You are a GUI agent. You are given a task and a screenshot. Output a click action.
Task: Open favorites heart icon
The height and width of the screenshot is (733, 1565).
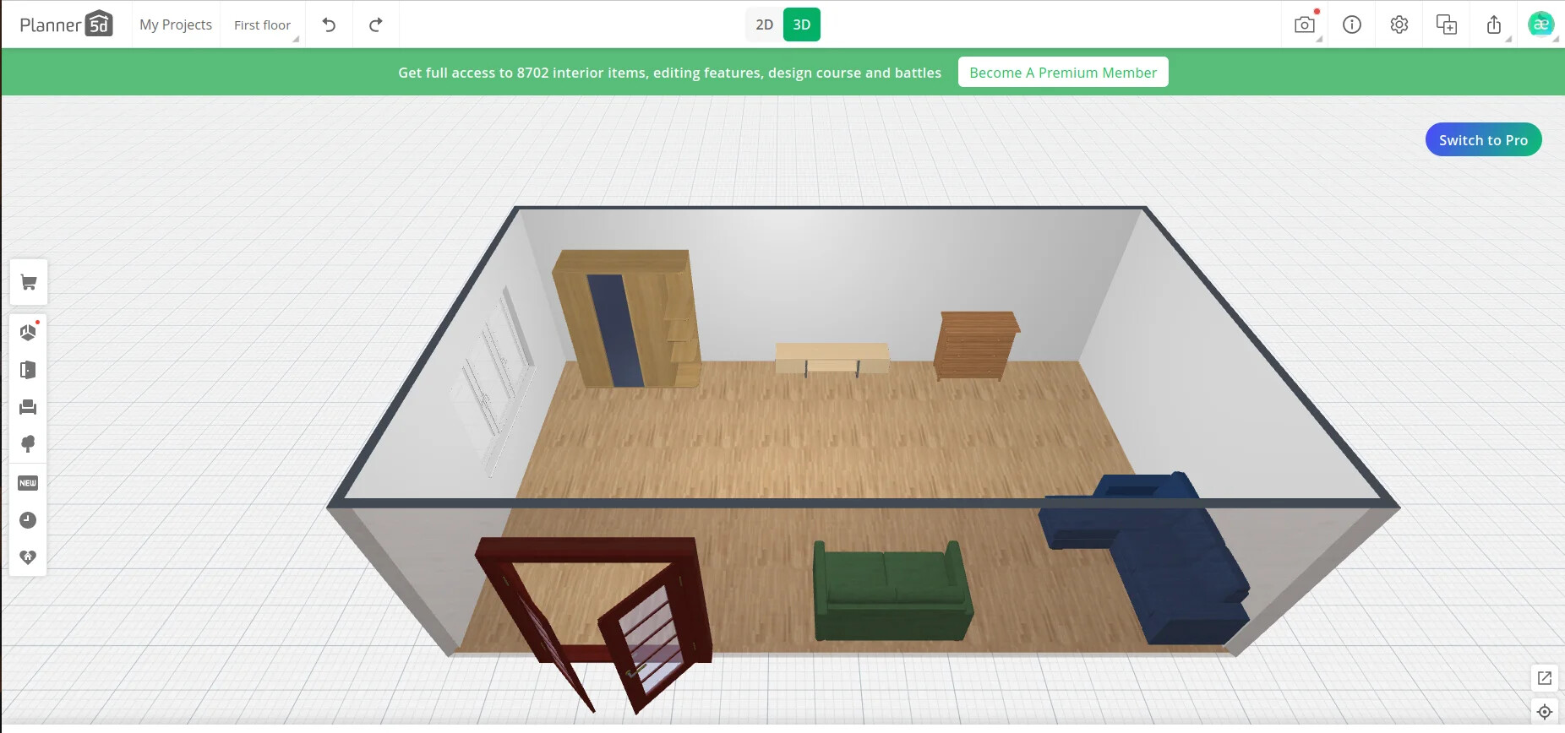click(28, 557)
